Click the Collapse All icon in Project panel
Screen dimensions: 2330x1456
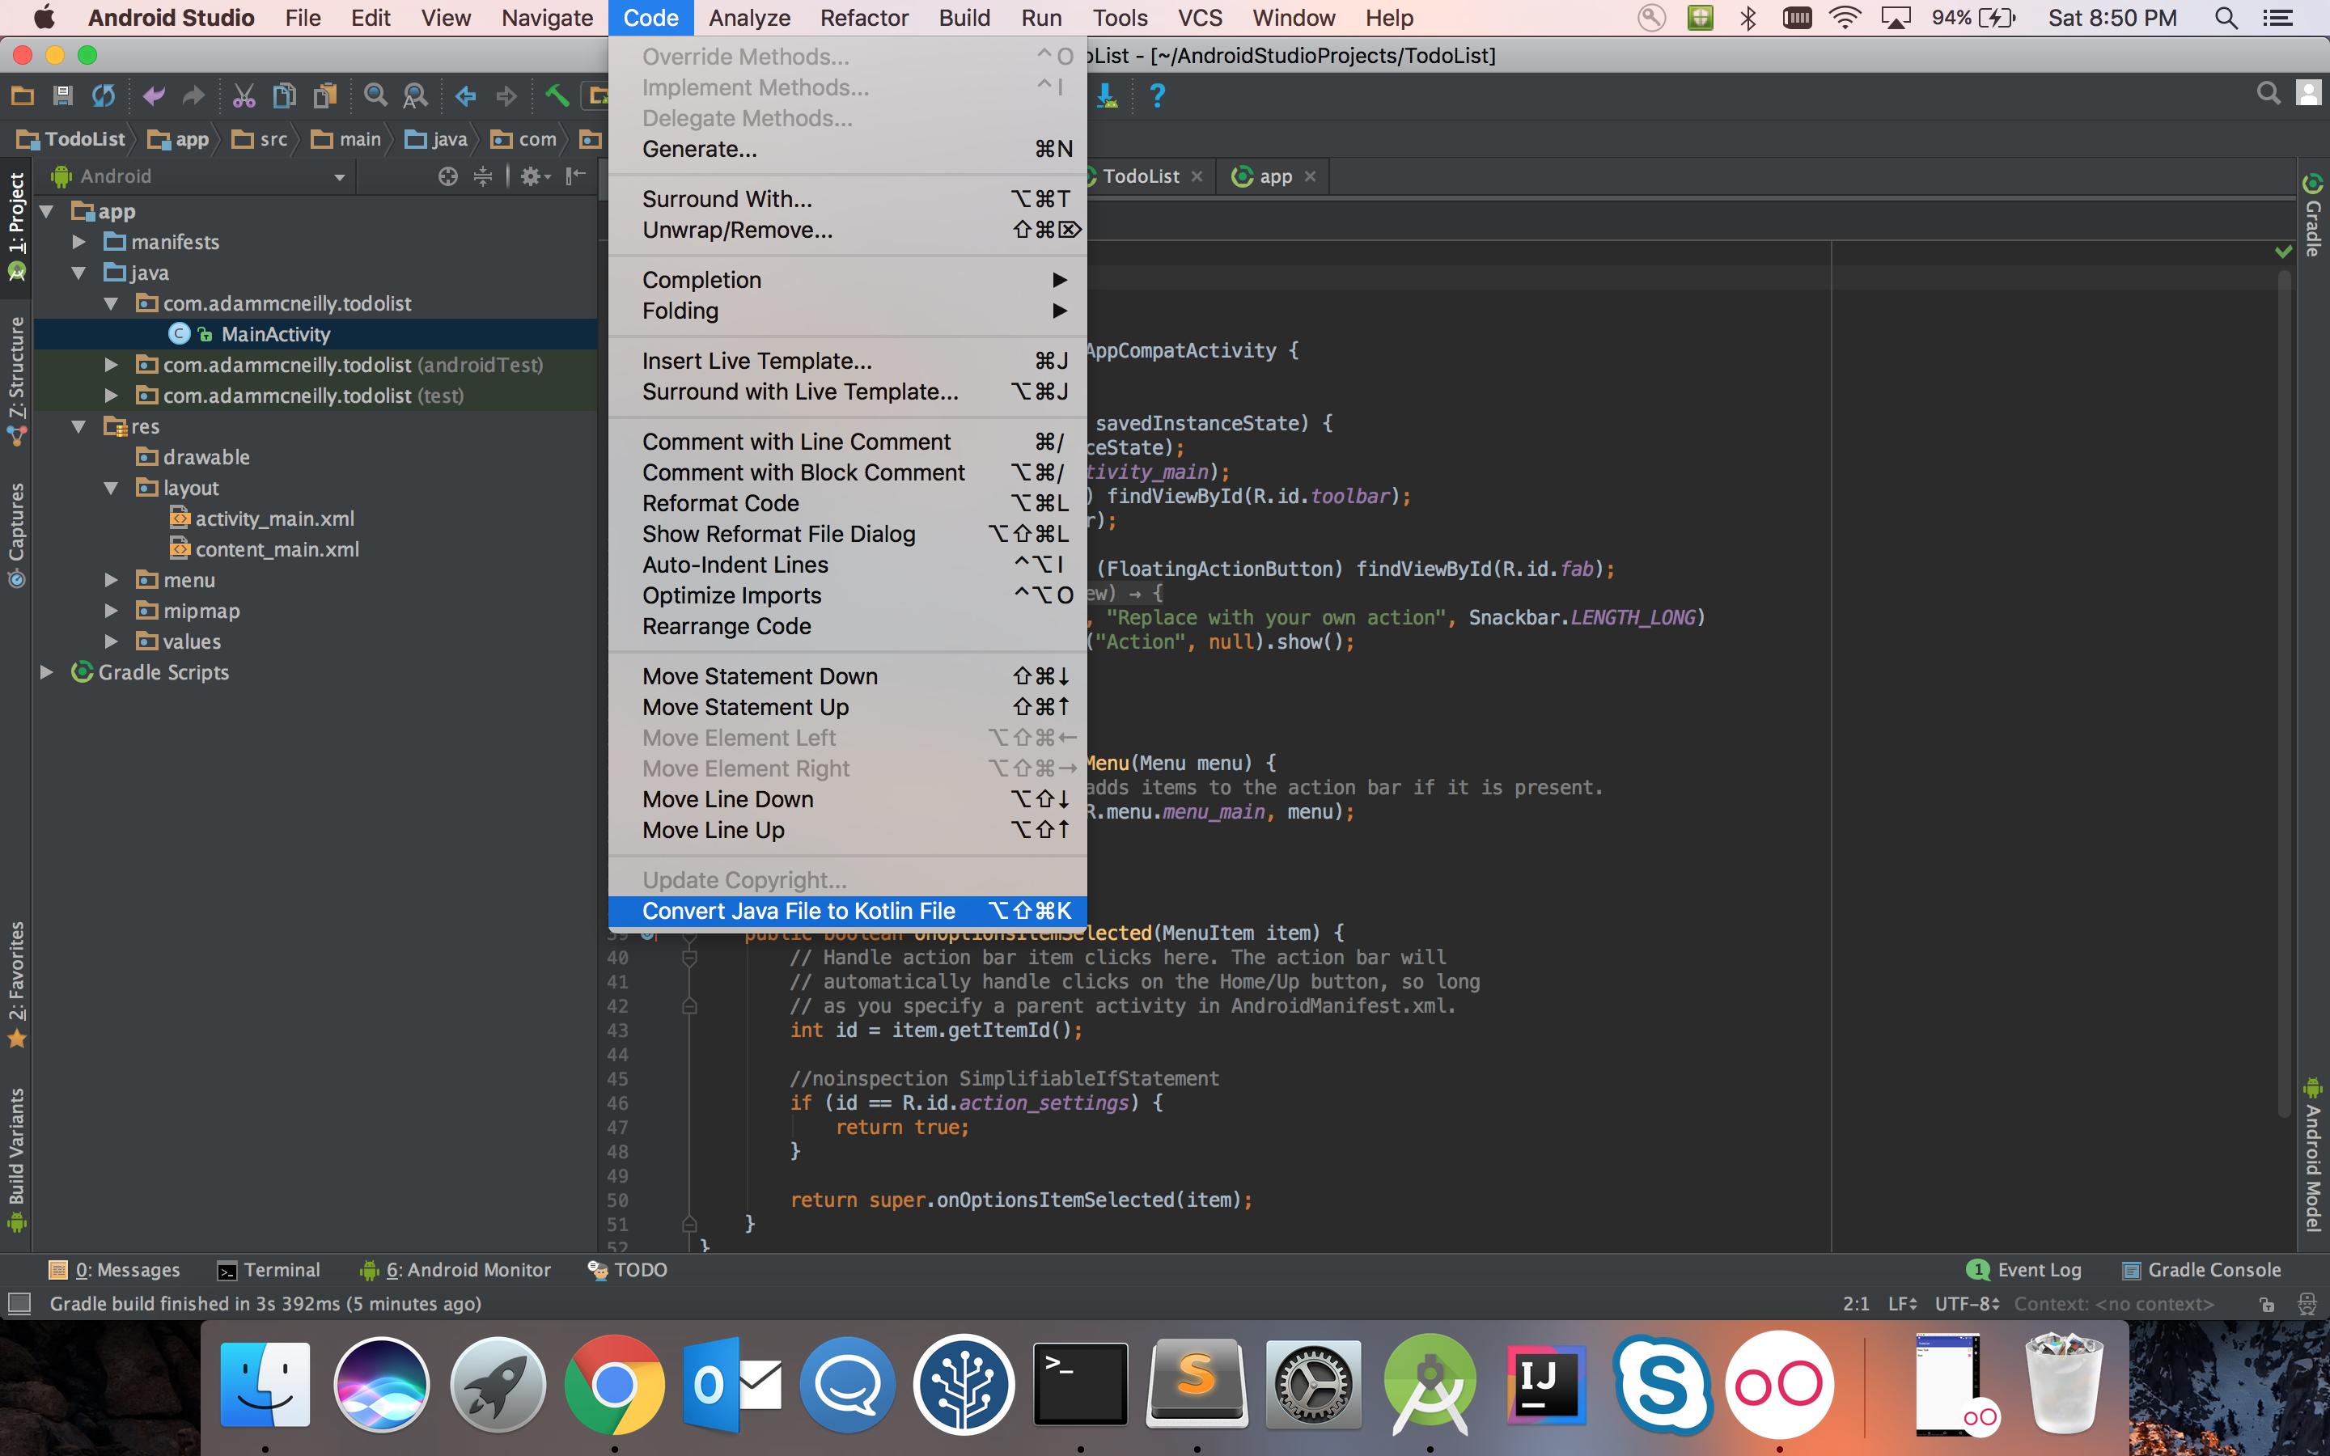(x=482, y=176)
